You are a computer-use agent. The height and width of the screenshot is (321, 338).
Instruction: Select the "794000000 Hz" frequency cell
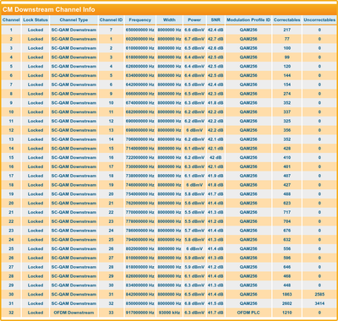pyautogui.click(x=140, y=240)
